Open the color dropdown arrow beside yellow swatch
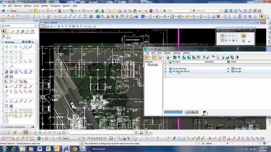The width and height of the screenshot is (271, 152). [x=43, y=11]
